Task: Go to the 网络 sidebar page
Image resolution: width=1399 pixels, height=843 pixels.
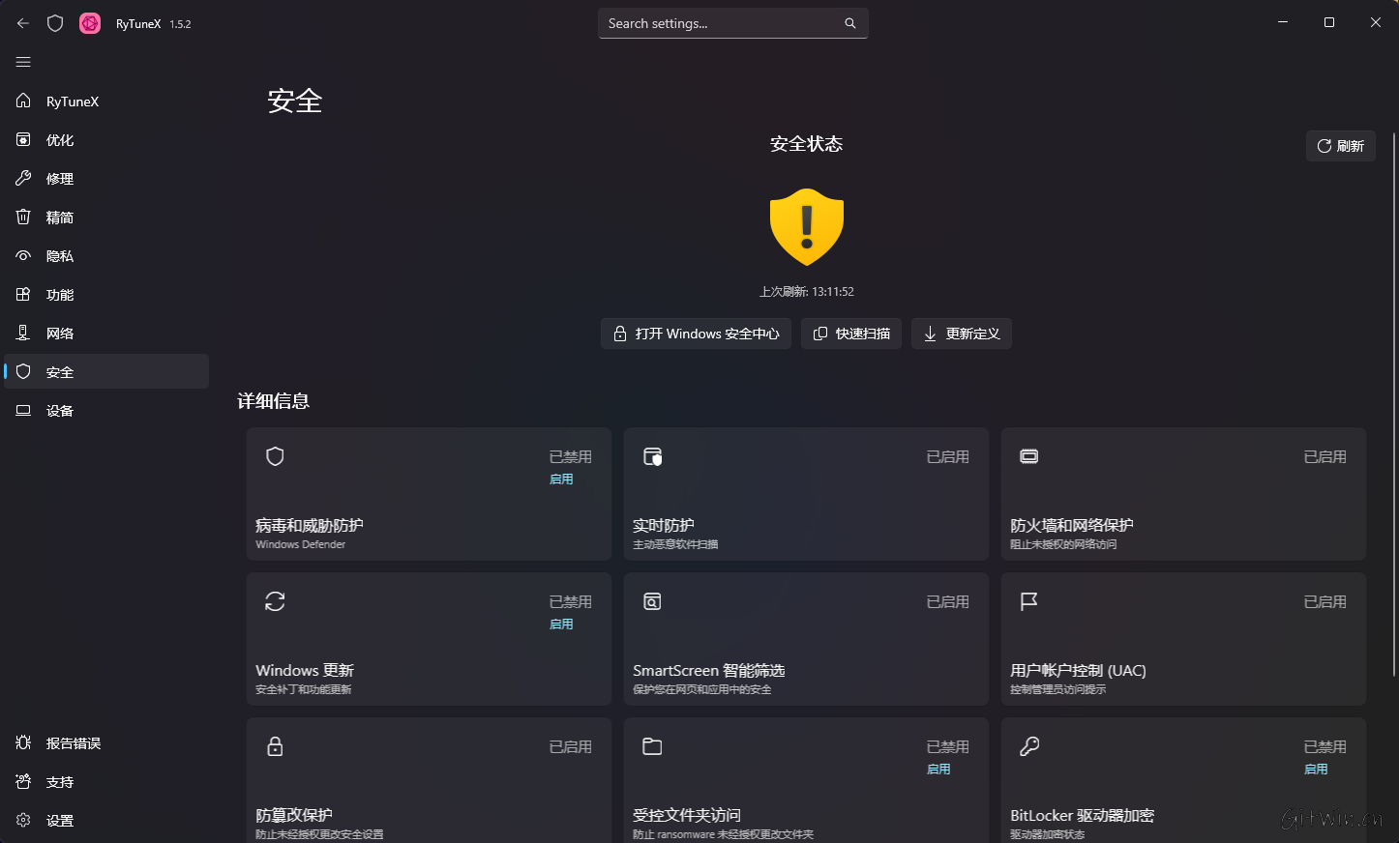Action: pos(60,334)
